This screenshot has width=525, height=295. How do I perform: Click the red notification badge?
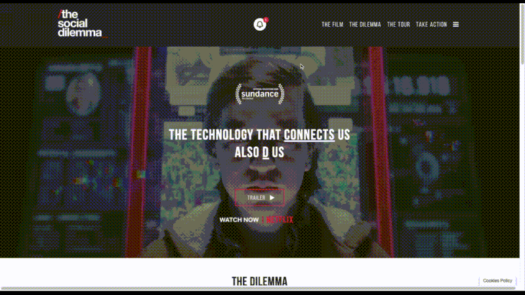pyautogui.click(x=266, y=20)
